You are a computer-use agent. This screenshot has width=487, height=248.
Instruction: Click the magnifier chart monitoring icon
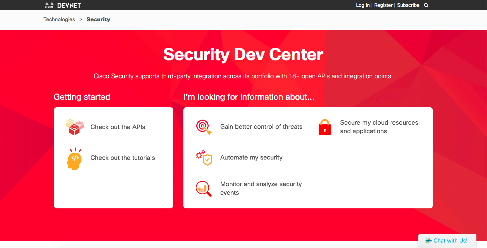click(x=204, y=189)
